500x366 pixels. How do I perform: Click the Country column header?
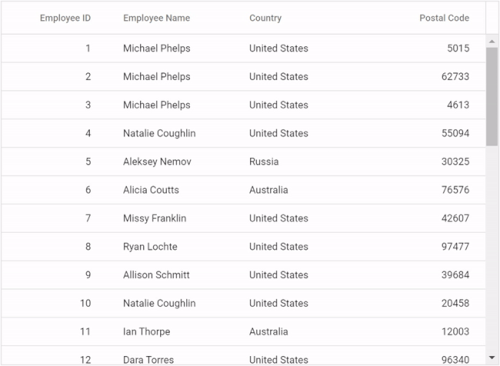tap(265, 18)
